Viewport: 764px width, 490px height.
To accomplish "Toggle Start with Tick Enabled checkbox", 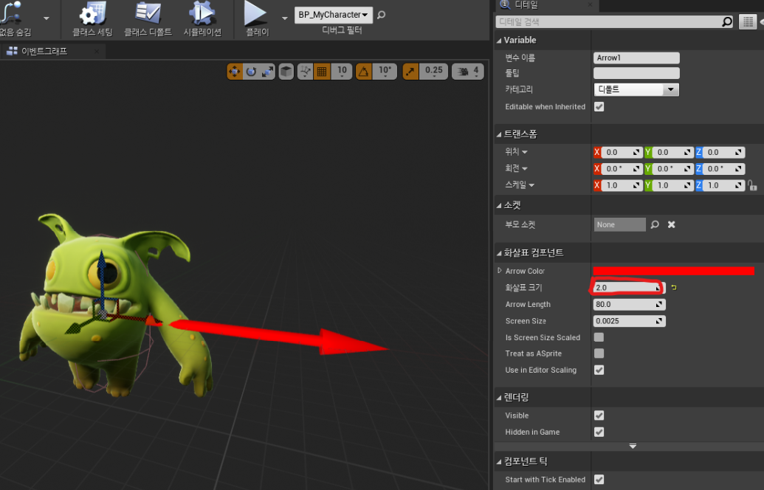I will click(x=599, y=480).
